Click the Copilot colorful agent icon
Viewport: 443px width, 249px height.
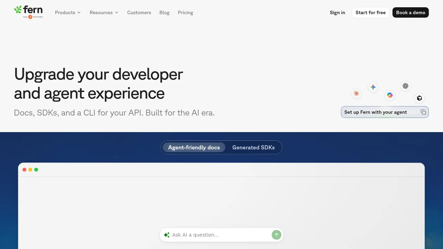[390, 95]
